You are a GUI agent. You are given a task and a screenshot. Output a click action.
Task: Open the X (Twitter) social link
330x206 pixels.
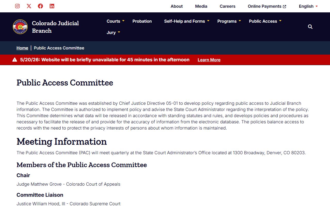(29, 6)
